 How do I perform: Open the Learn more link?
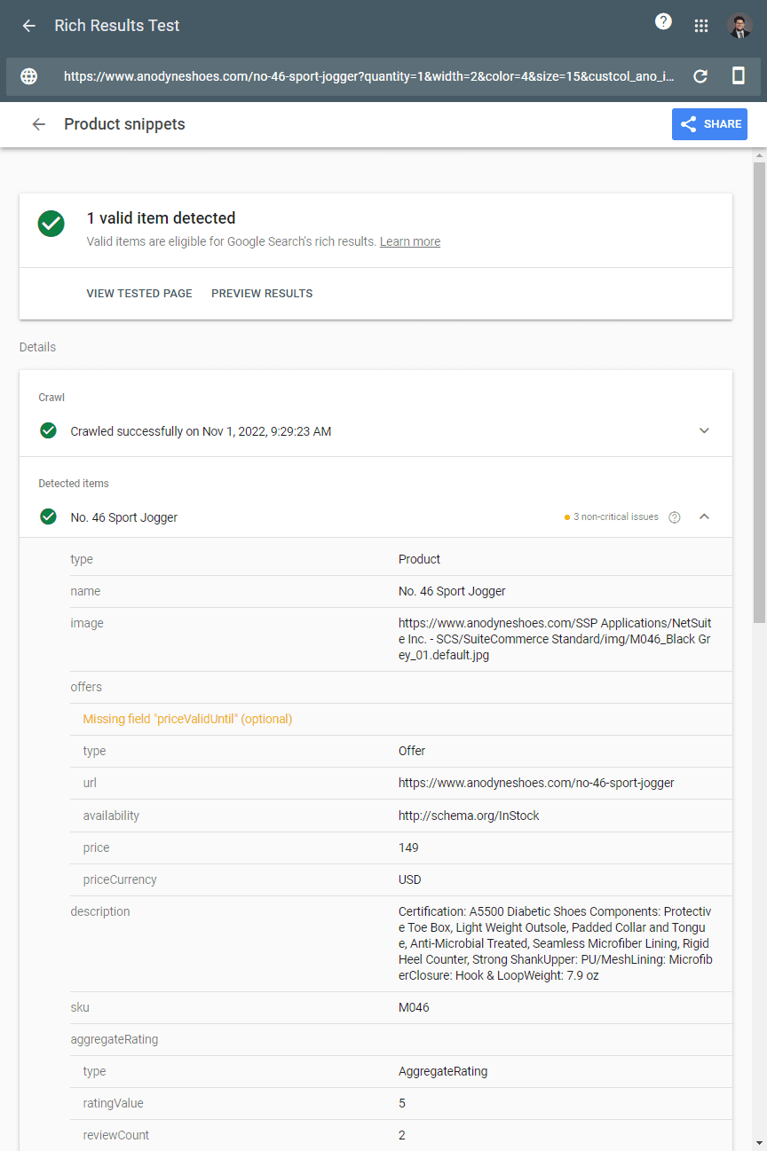[410, 241]
